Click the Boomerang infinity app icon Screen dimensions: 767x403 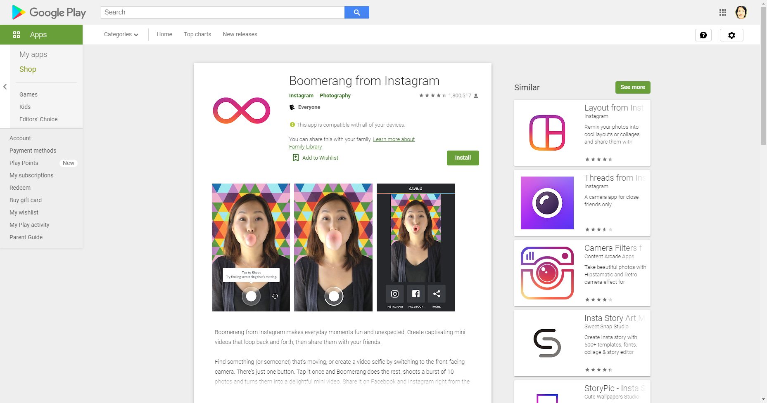[x=242, y=111]
